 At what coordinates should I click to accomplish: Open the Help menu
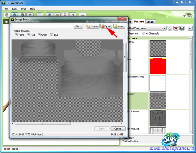(33, 9)
